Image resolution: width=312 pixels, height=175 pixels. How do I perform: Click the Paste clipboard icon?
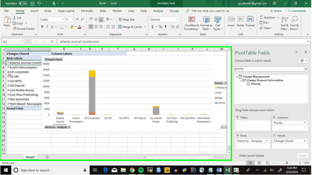(x=7, y=20)
